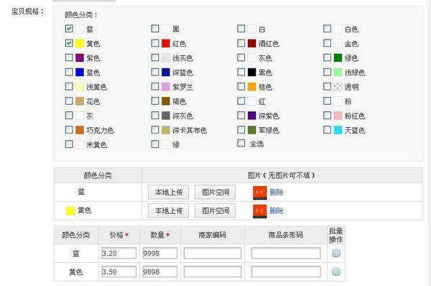This screenshot has width=431, height=286.
Task: Click the 宝贝规格： label
Action: [x=28, y=11]
